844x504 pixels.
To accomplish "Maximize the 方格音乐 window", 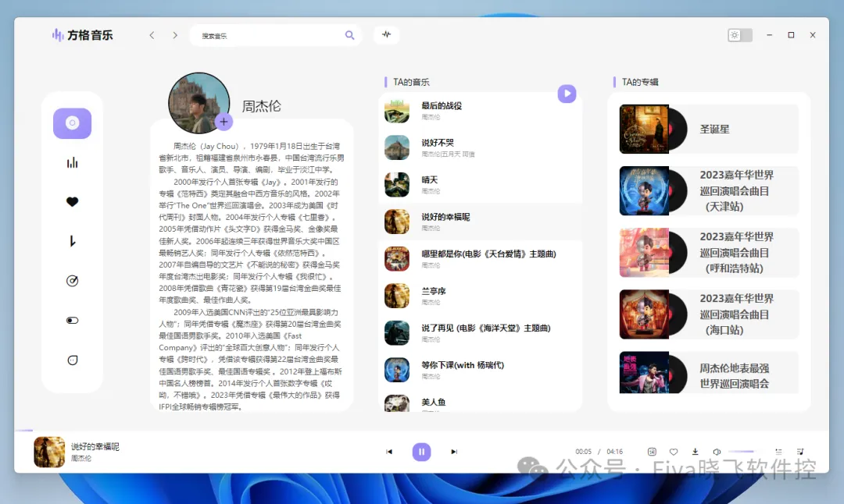I will tap(791, 35).
